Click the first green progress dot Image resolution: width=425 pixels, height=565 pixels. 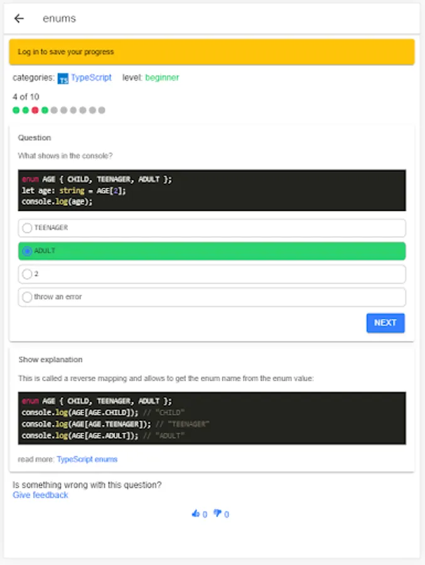coord(16,110)
